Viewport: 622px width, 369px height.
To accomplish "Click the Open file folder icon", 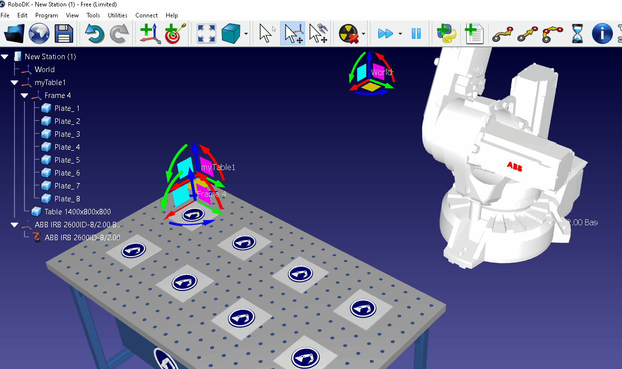I will pos(14,34).
